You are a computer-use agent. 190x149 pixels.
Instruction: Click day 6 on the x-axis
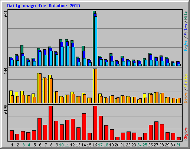pyautogui.click(x=40, y=145)
